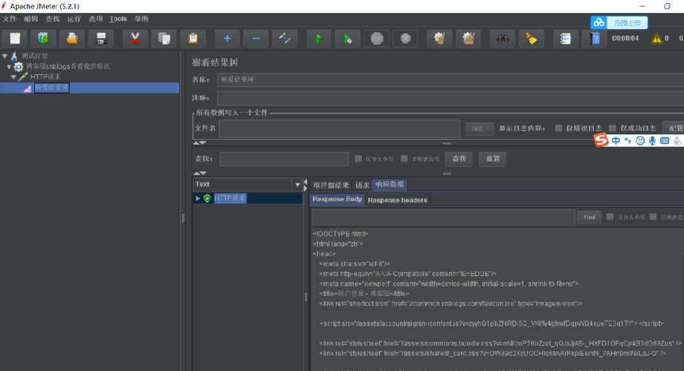The image size is (684, 371).
Task: Click the results split pane collapse arrows
Action: [305, 185]
